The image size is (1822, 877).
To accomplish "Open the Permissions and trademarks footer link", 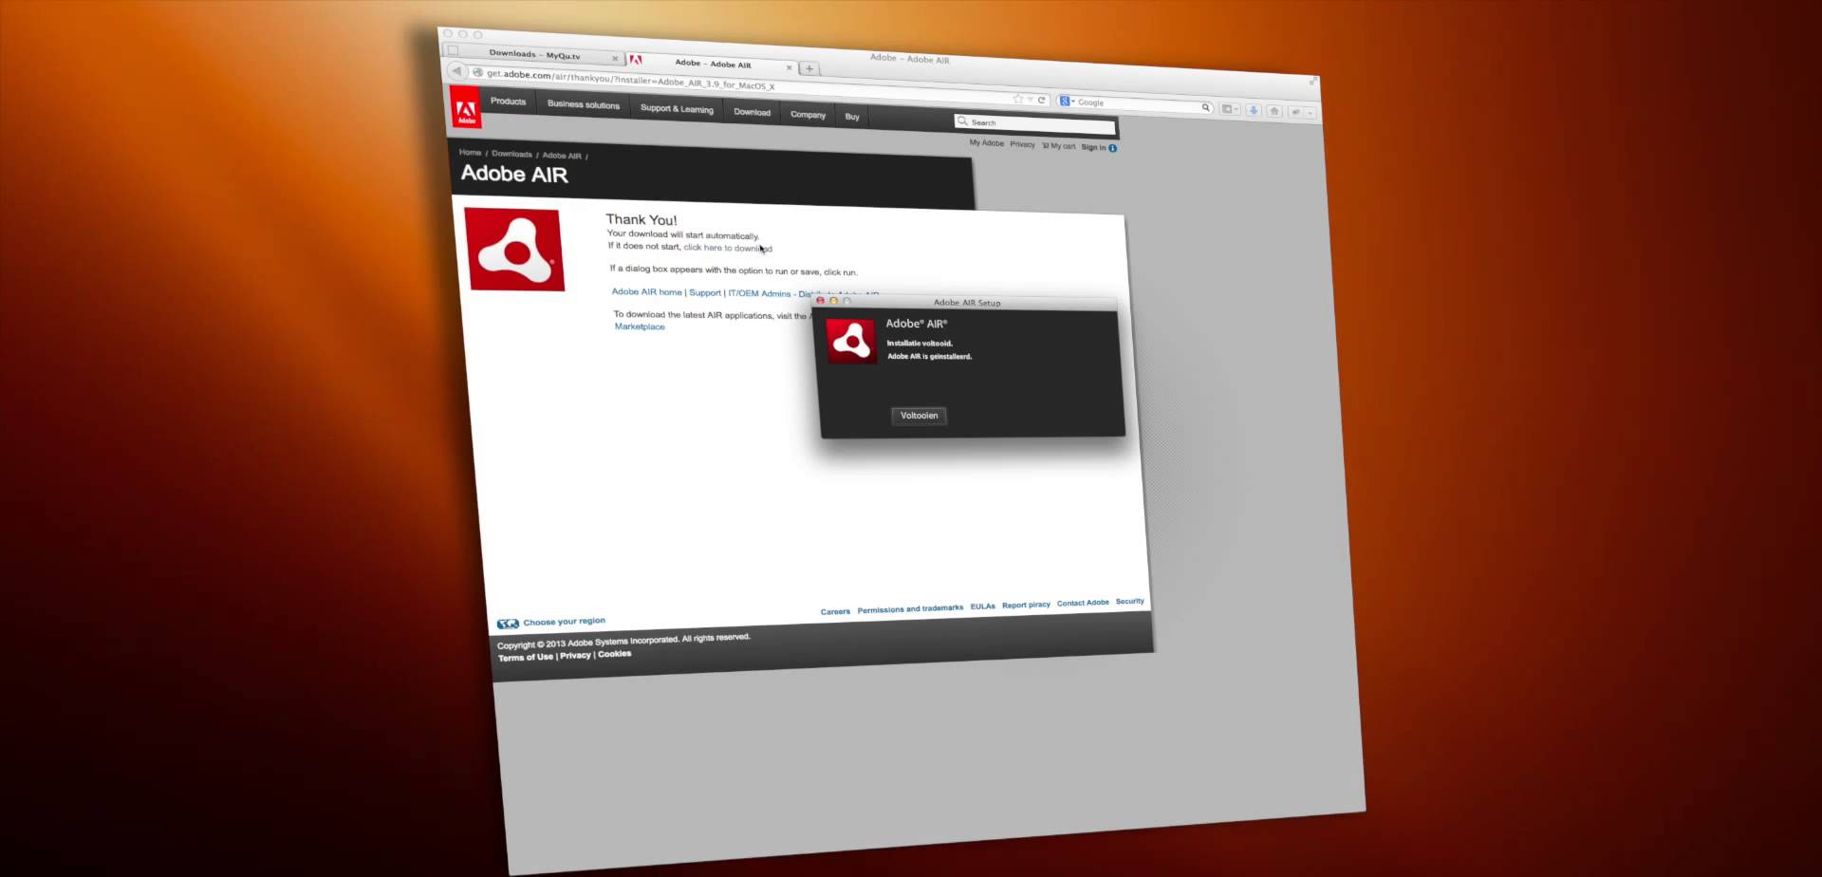I will [x=910, y=609].
